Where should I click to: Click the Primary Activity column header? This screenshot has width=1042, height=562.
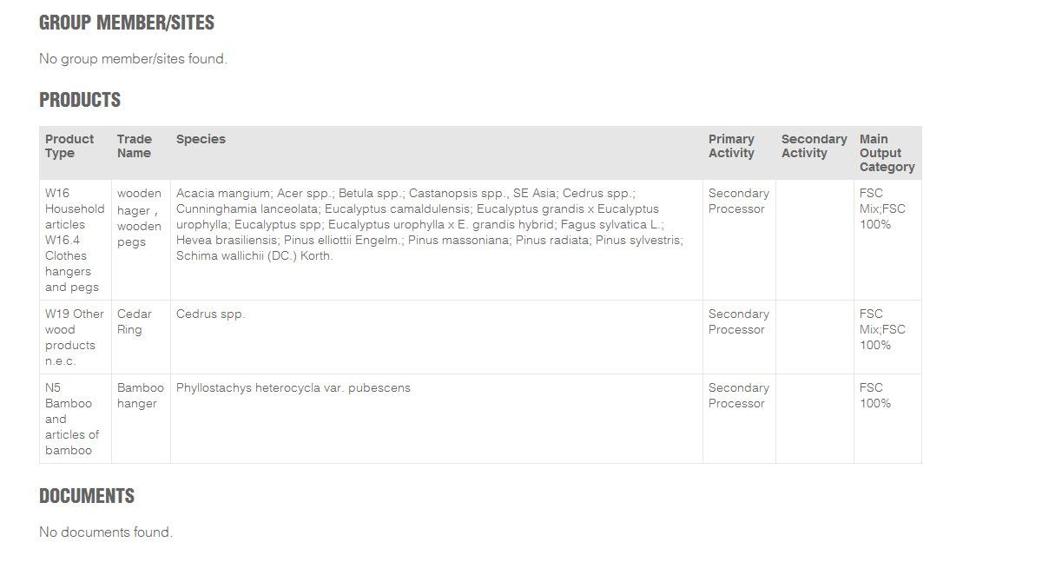(x=731, y=146)
